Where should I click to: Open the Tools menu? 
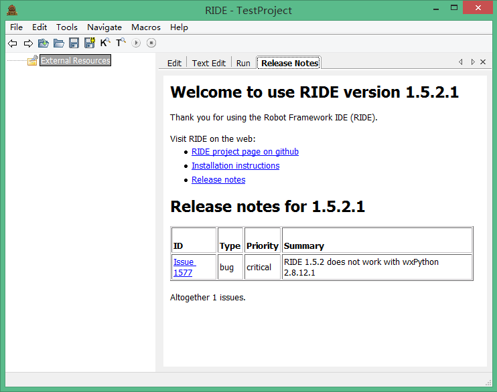click(67, 27)
